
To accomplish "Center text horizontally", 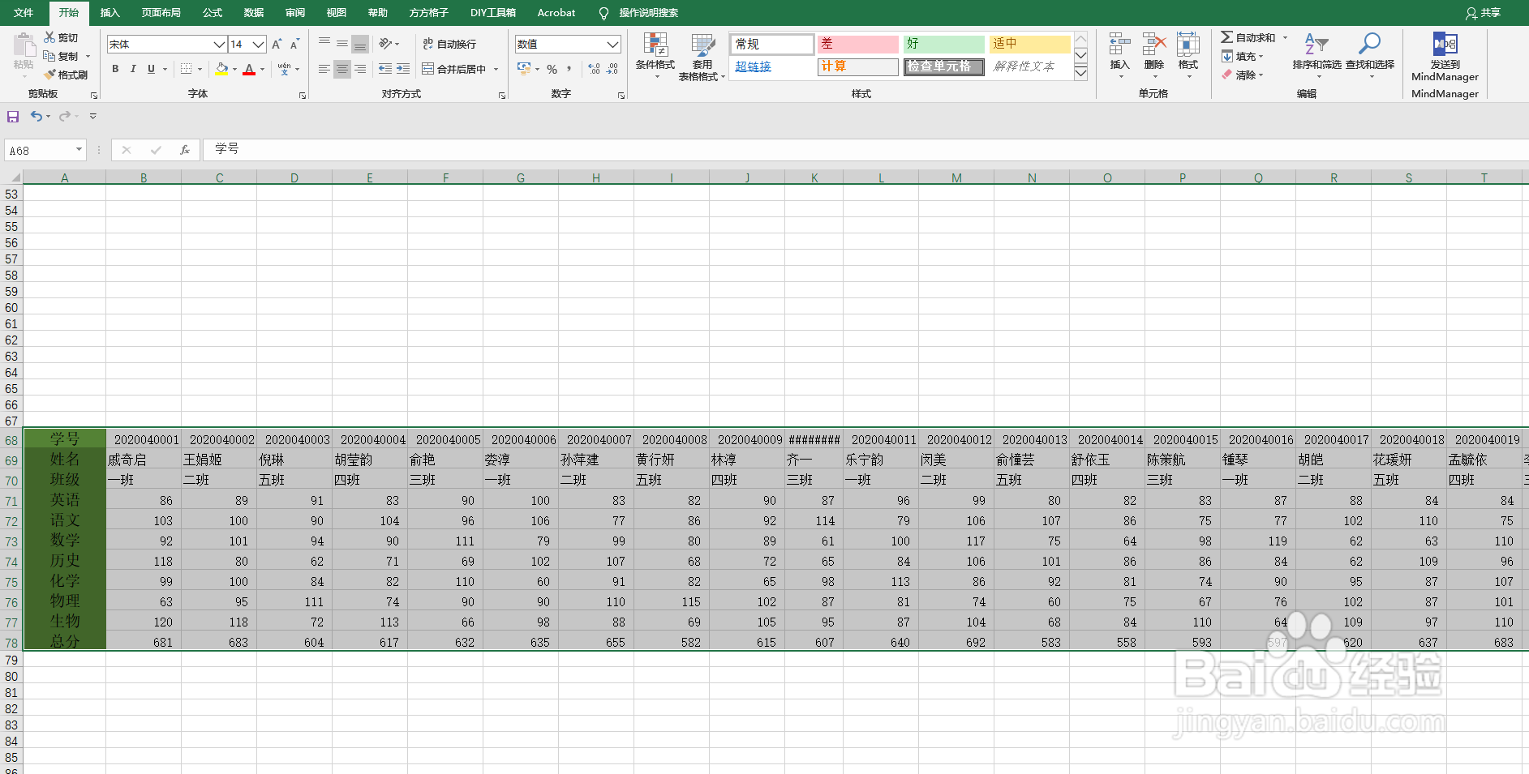I will [x=342, y=69].
